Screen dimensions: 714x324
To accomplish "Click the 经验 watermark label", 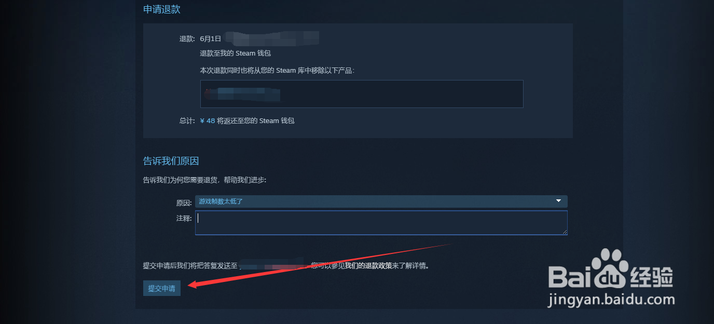I will pyautogui.click(x=651, y=276).
